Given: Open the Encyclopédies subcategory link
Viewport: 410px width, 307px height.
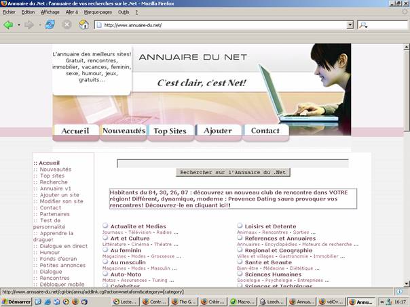Looking at the screenshot, I should pos(281,245).
